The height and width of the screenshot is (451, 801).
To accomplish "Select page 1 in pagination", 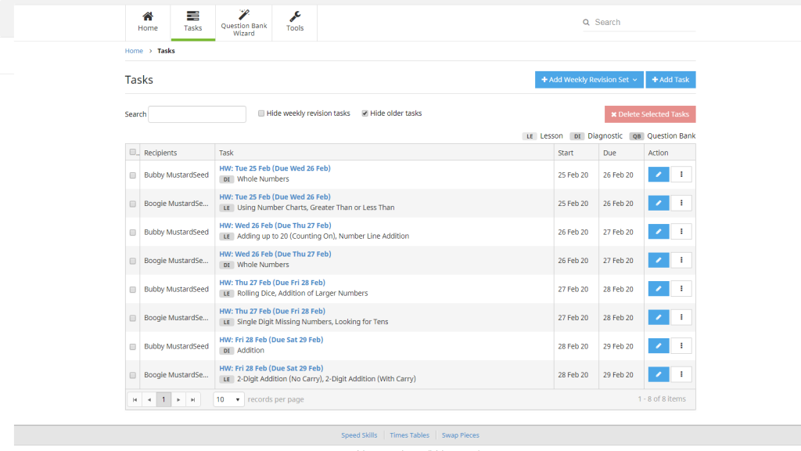I will [163, 399].
